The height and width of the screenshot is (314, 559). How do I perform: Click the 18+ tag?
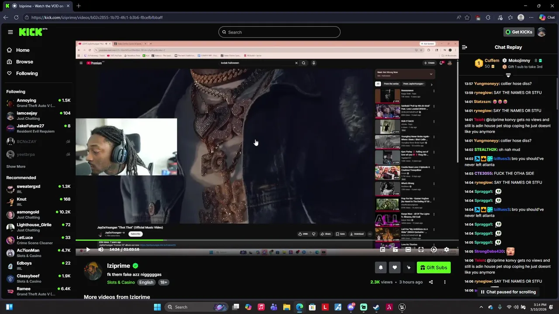(163, 282)
